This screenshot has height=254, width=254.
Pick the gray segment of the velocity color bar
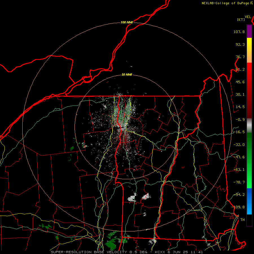coord(249,126)
